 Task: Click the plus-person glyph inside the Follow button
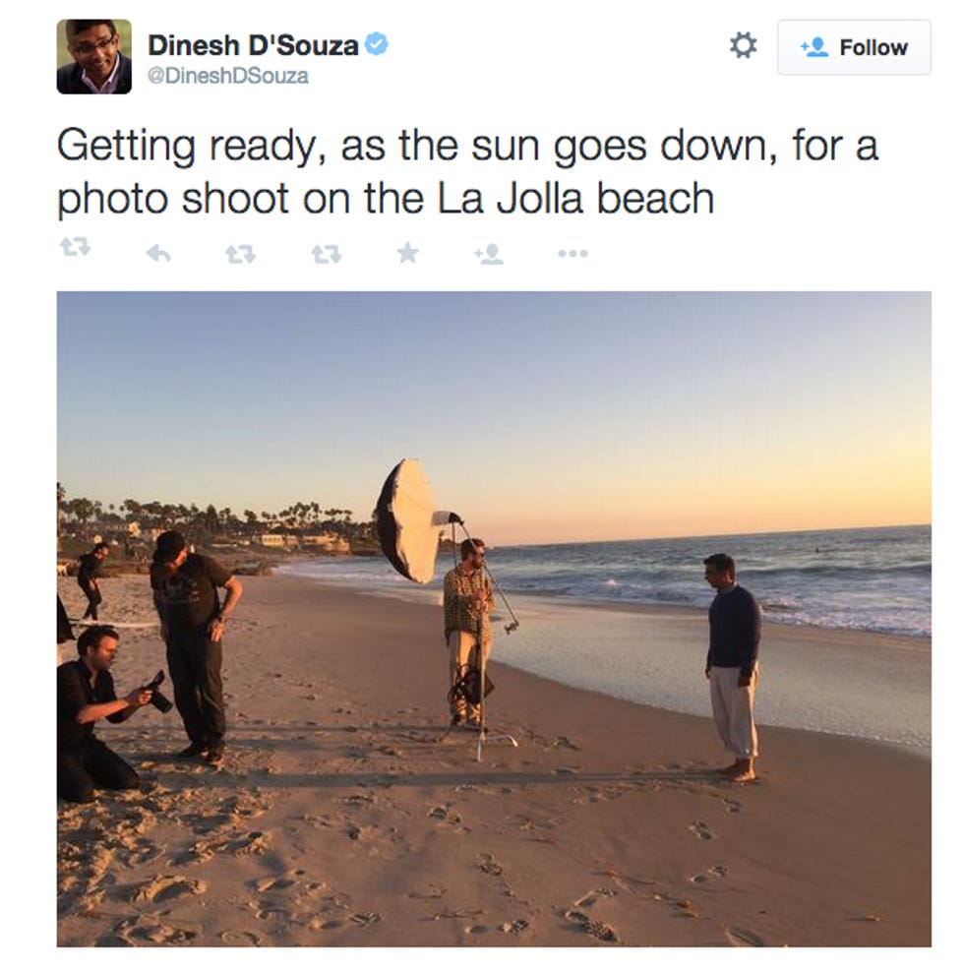coord(813,47)
